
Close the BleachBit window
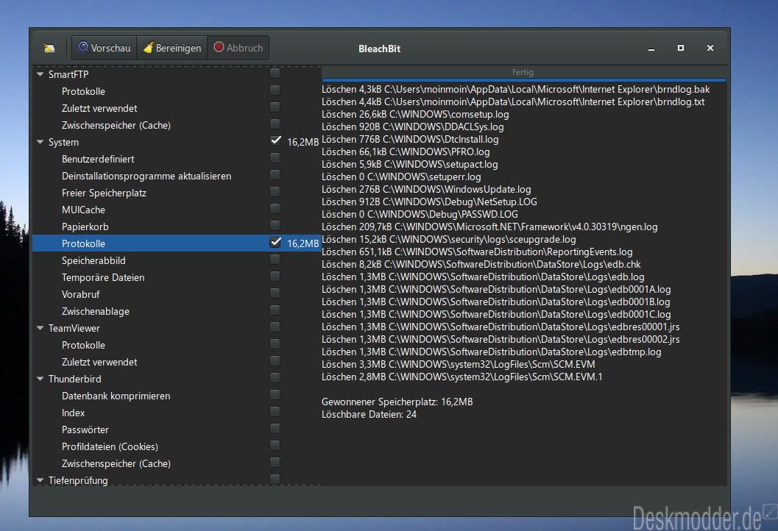710,48
